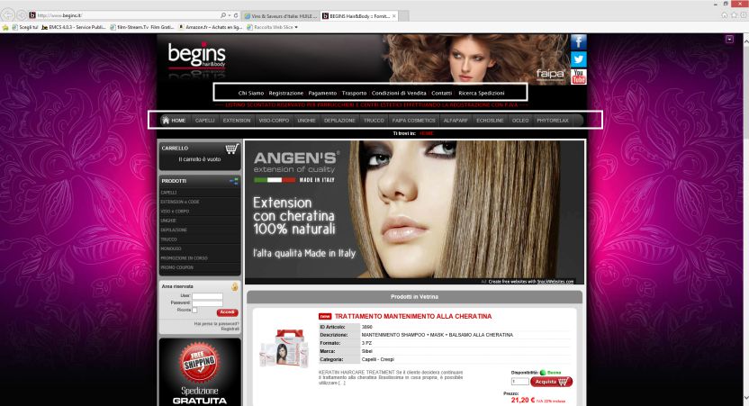Open the address bar search dropdown arrow
The width and height of the screenshot is (749, 406).
coord(230,16)
